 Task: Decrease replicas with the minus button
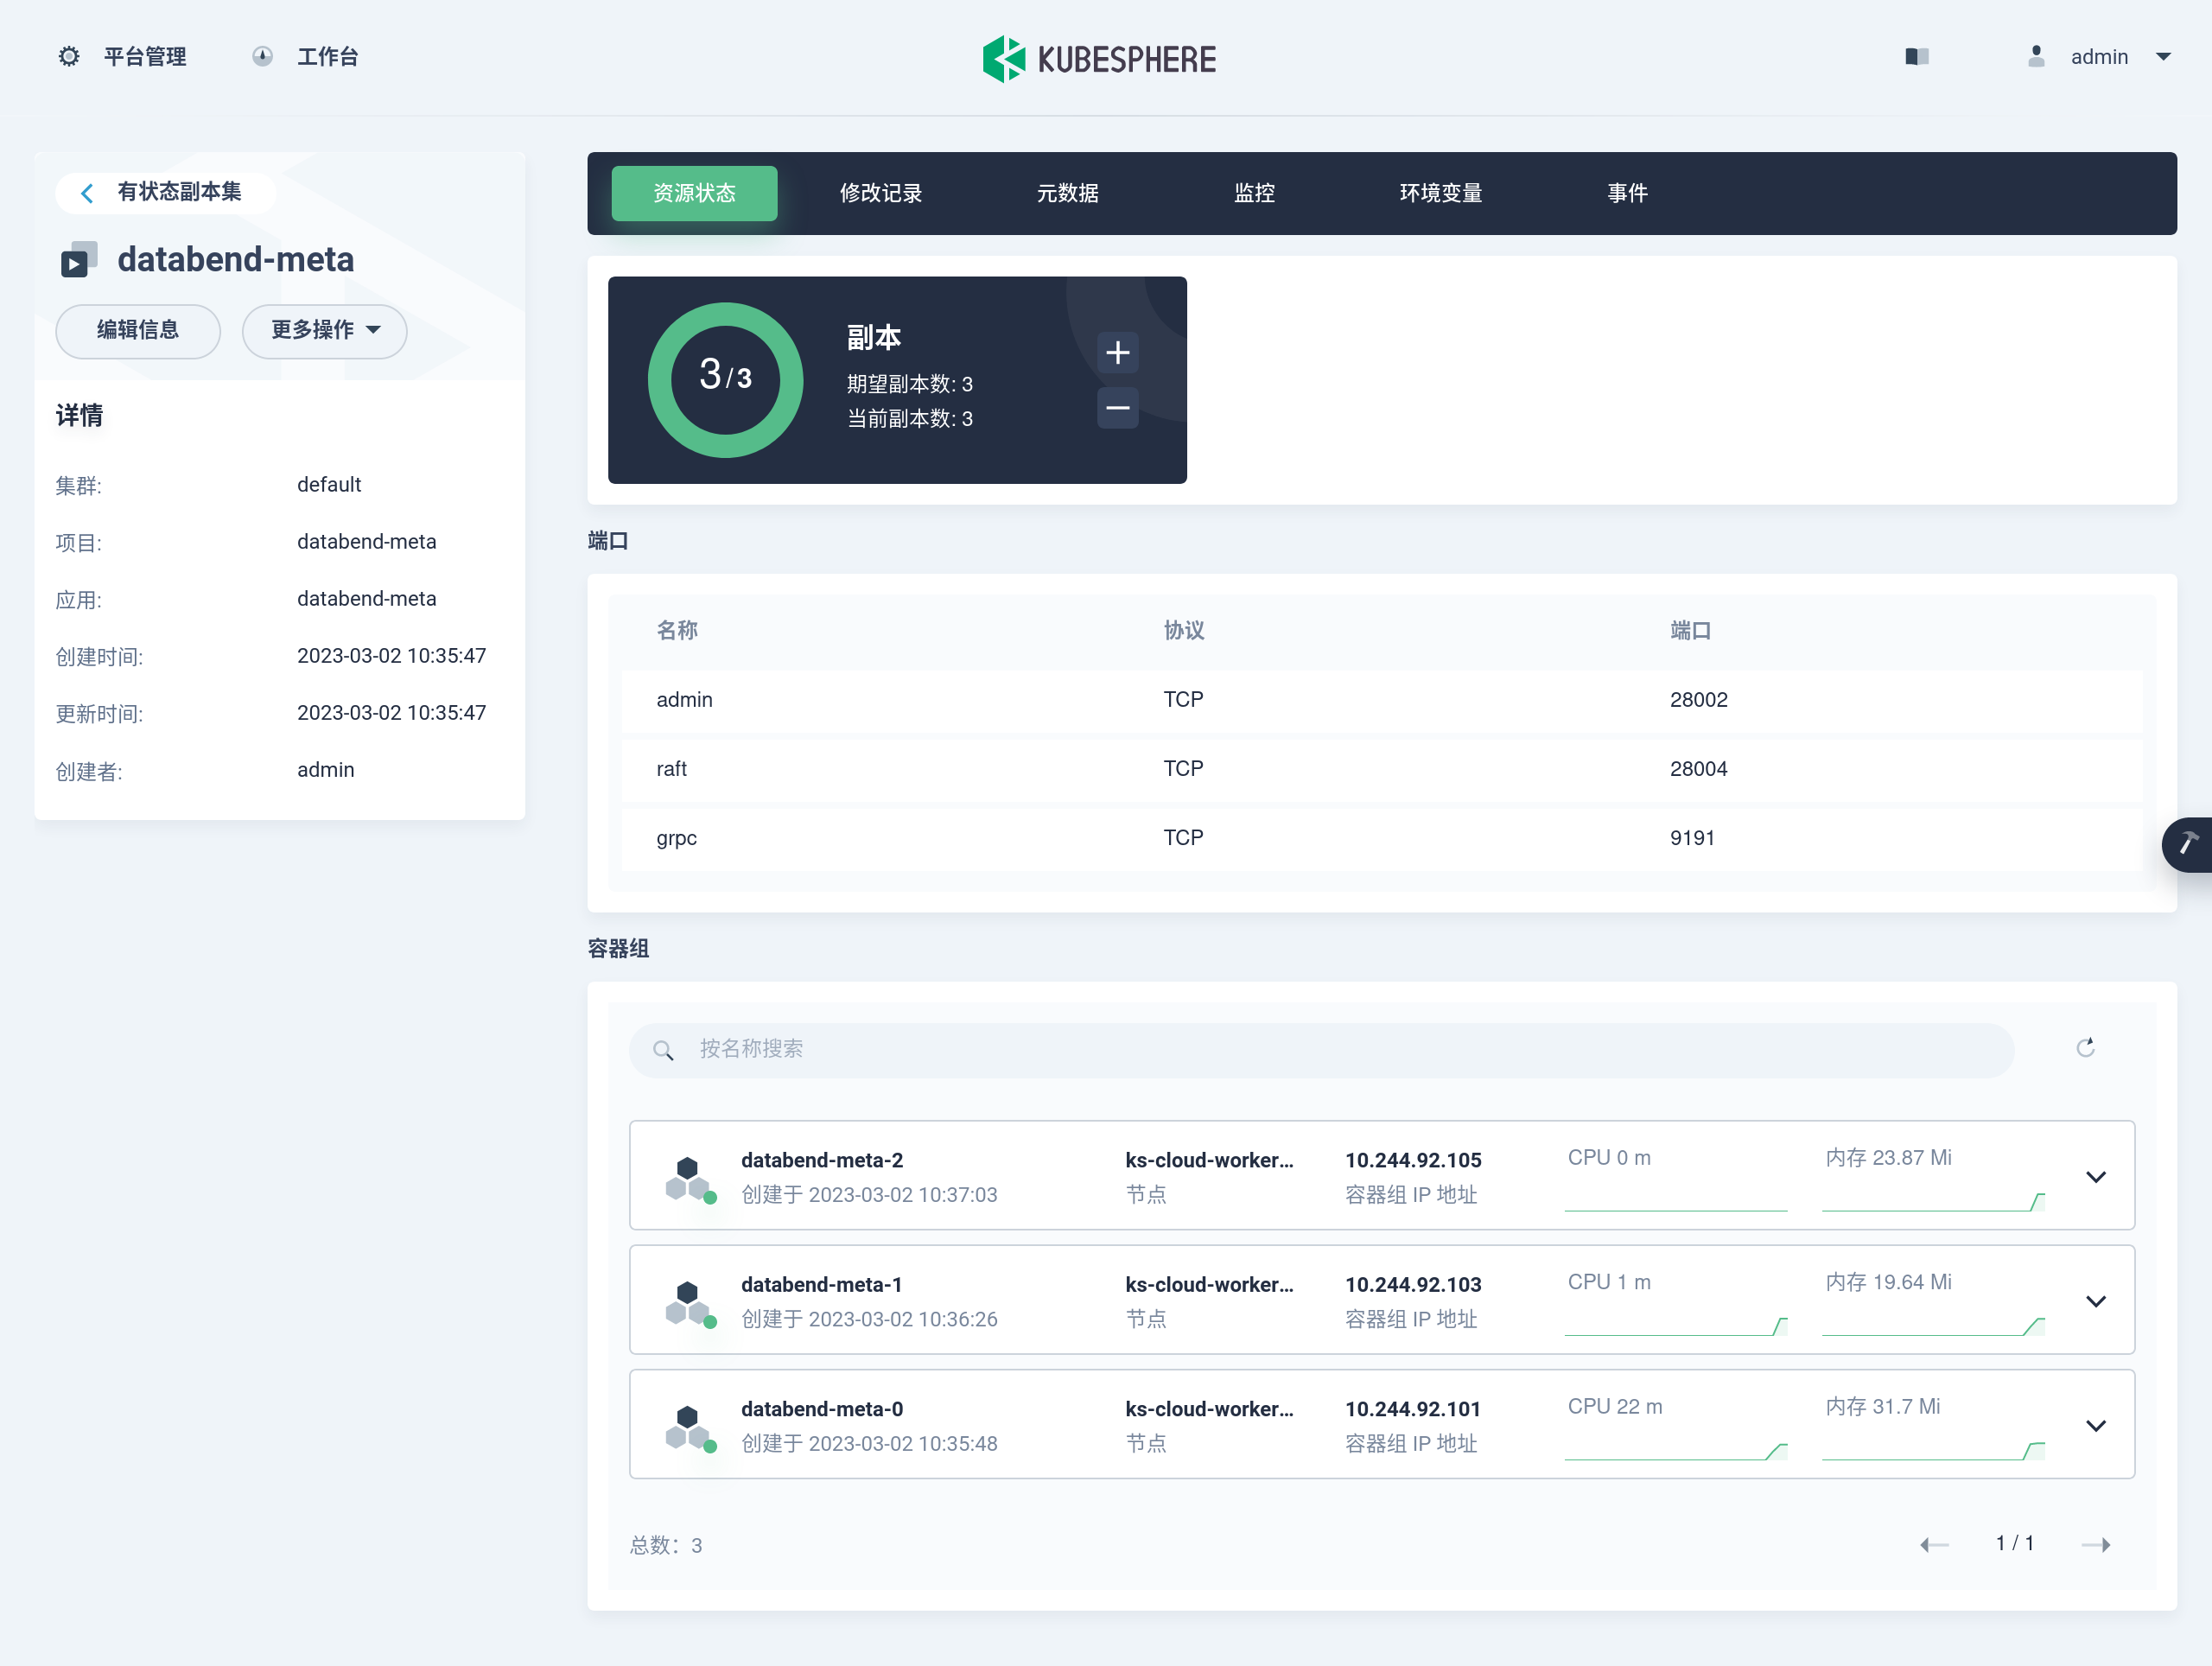pyautogui.click(x=1117, y=408)
